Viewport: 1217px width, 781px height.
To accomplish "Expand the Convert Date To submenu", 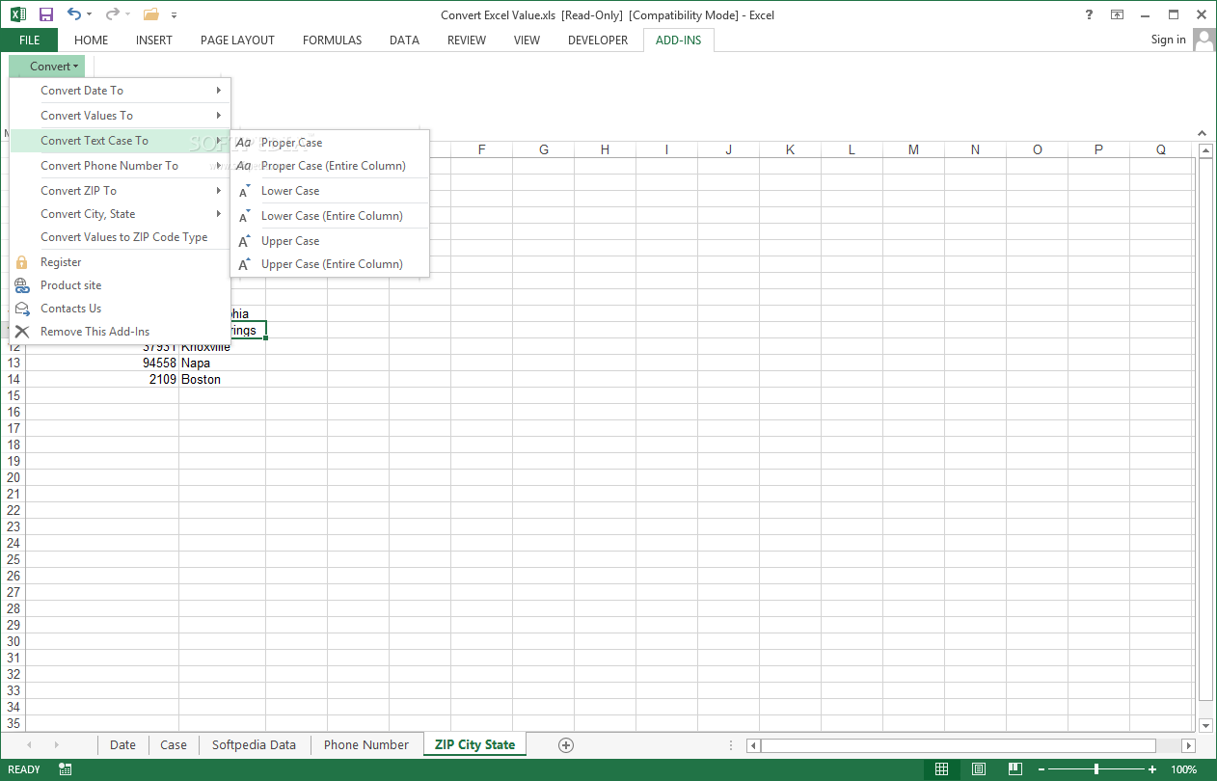I will (121, 91).
